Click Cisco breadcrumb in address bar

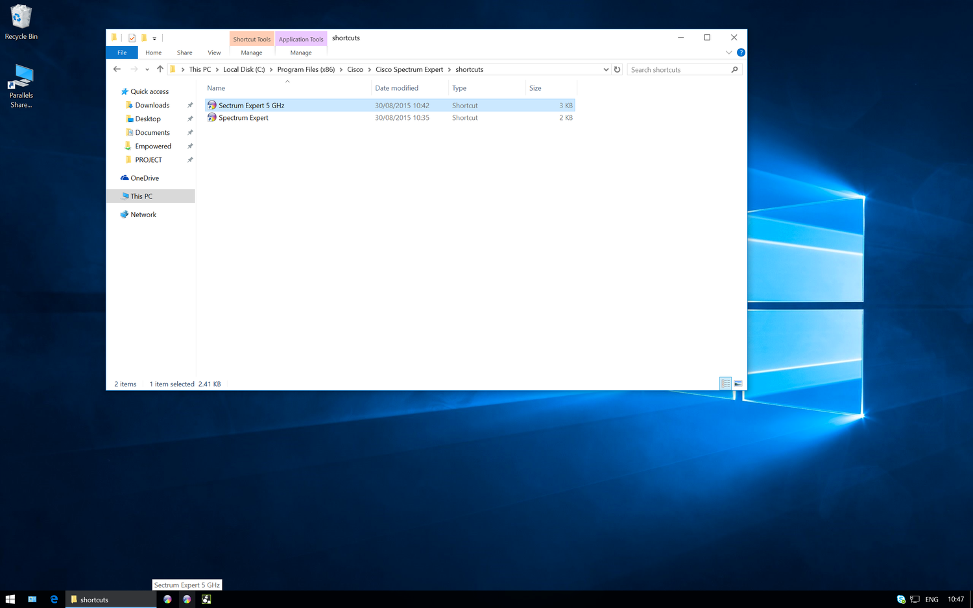tap(355, 69)
